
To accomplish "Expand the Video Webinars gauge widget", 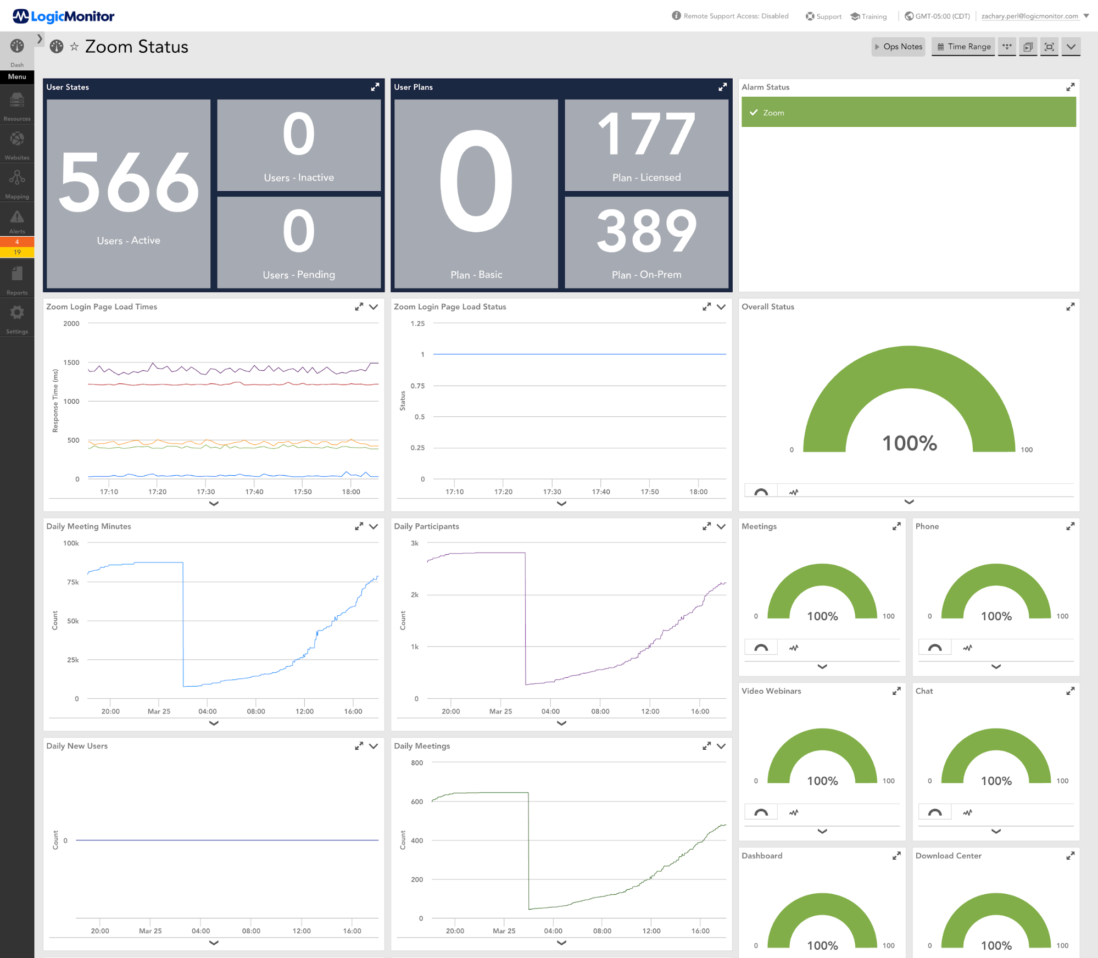I will pyautogui.click(x=896, y=691).
